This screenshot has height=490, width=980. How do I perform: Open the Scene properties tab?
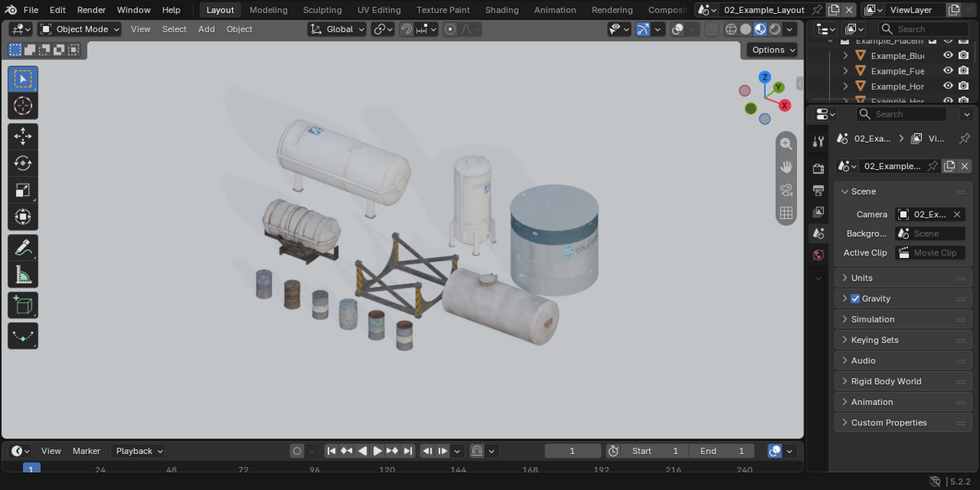pyautogui.click(x=818, y=234)
